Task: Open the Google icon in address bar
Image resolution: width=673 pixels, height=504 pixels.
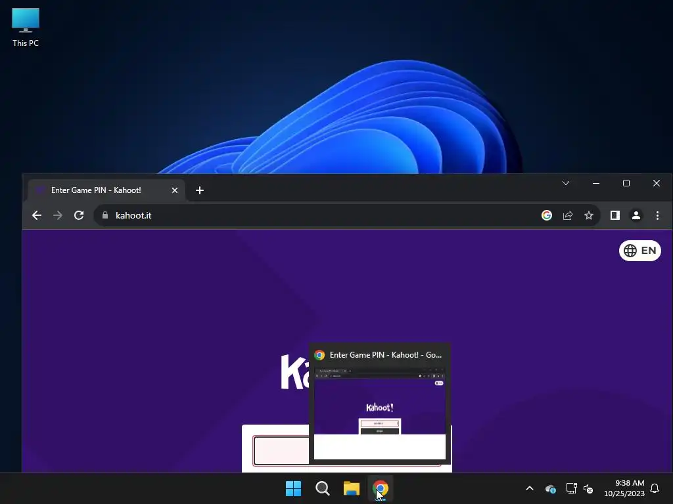Action: coord(546,215)
